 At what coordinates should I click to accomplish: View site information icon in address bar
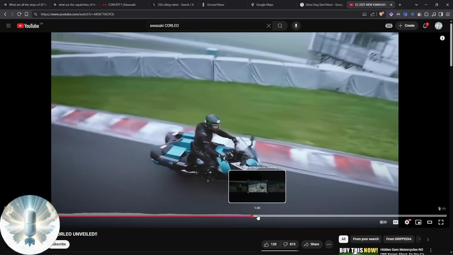point(35,14)
